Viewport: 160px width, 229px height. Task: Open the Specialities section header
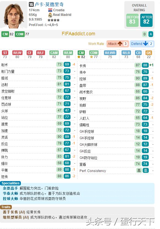[10, 183]
